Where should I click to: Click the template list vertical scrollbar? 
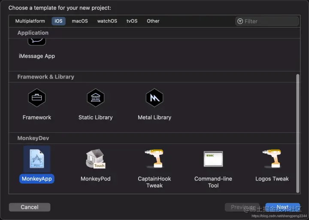[297, 133]
